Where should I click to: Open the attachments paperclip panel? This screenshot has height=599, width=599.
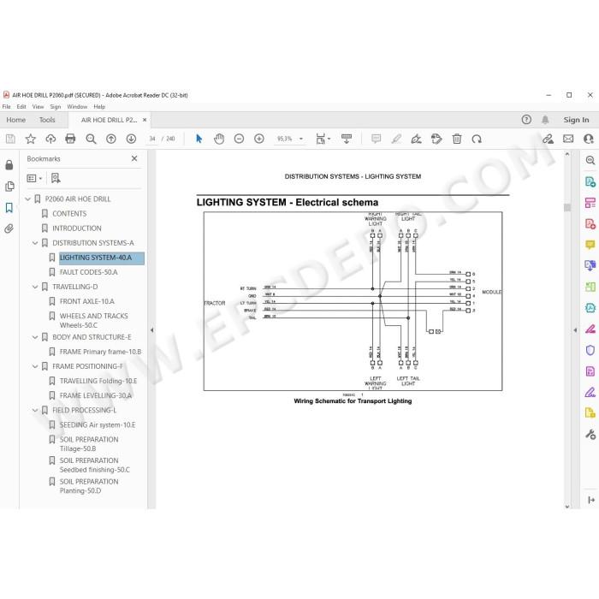(x=9, y=228)
